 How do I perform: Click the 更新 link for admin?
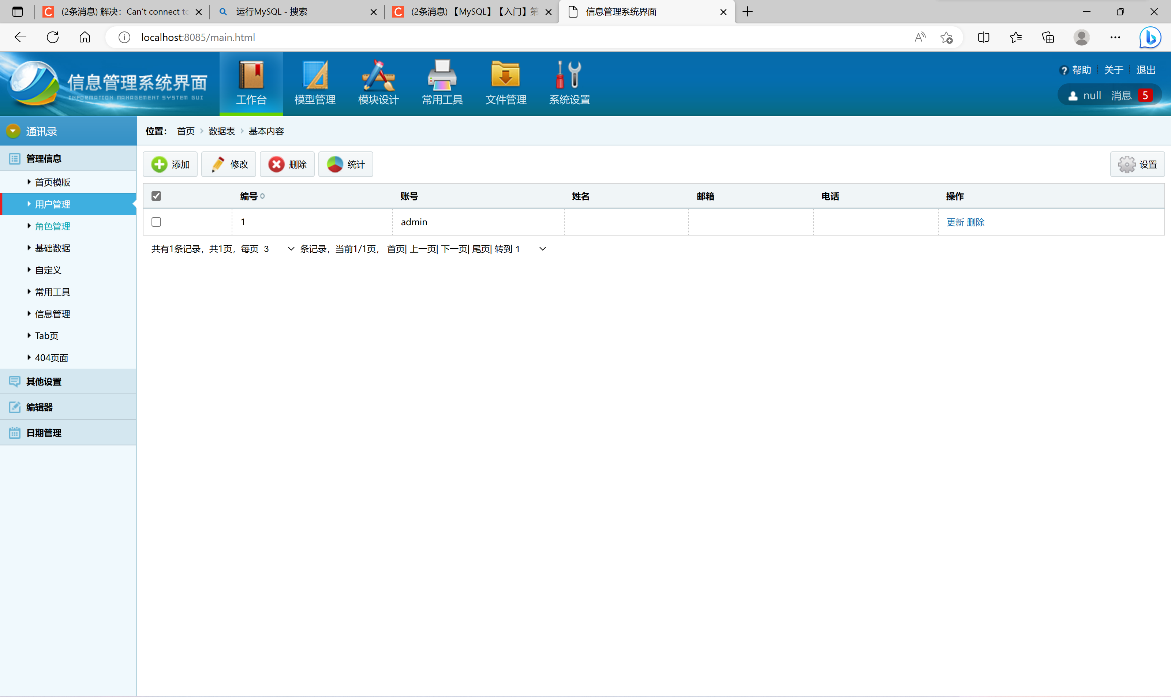click(x=955, y=222)
